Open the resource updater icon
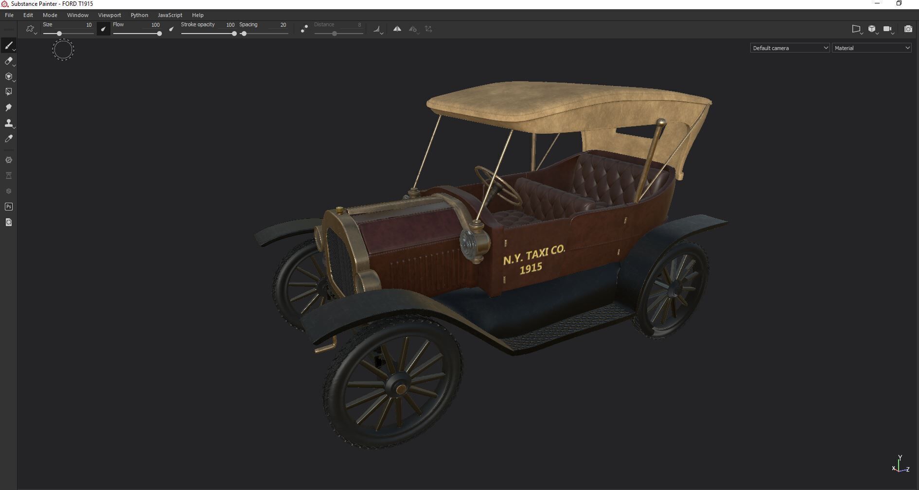The height and width of the screenshot is (490, 919). coord(8,222)
